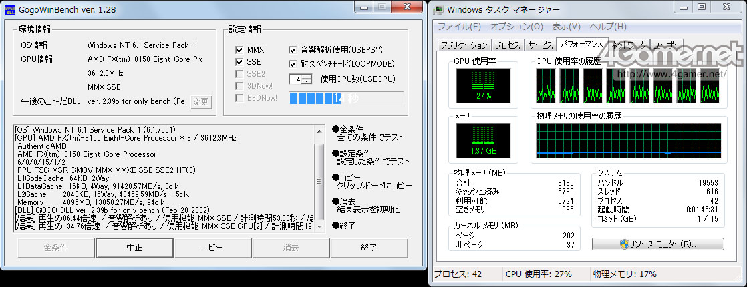Click the disabled 3DNow! checkbox
The image size is (747, 287).
click(x=240, y=86)
